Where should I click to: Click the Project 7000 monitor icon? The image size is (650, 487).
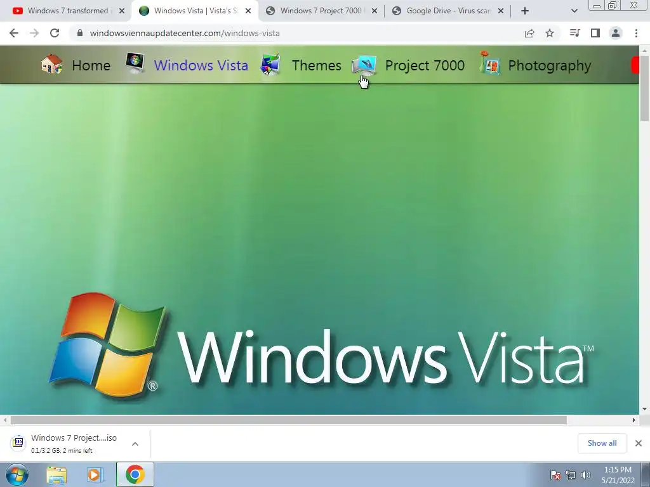[x=364, y=65]
